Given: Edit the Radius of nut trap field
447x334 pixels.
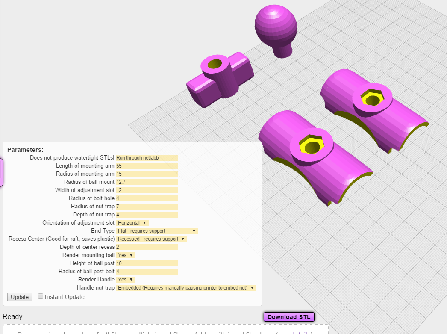Looking at the screenshot, I should (x=147, y=207).
